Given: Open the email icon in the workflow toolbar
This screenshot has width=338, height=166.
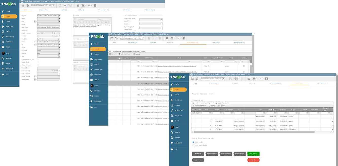Looking at the screenshot, I should (249, 79).
